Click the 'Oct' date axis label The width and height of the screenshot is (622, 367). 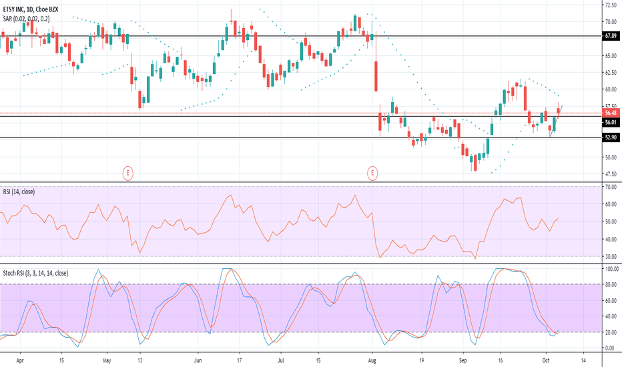(x=546, y=360)
